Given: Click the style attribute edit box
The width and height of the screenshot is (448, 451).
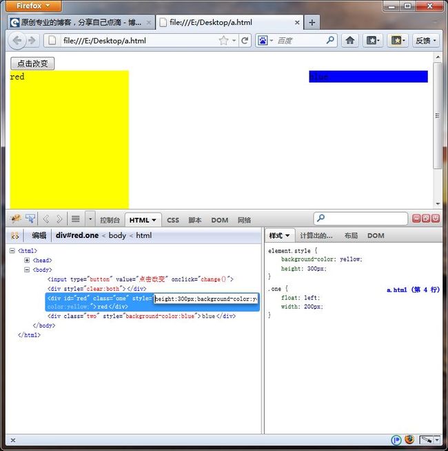Looking at the screenshot, I should (206, 299).
